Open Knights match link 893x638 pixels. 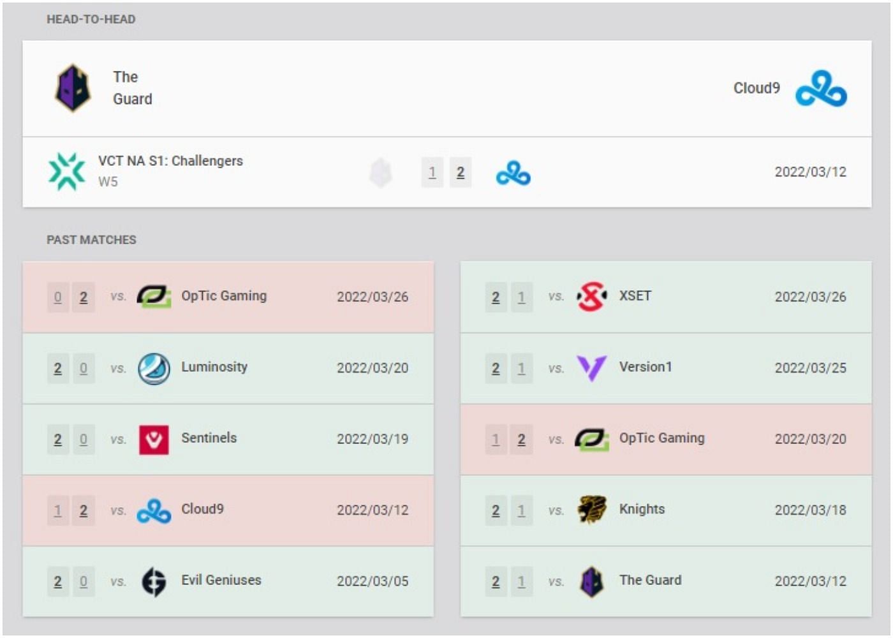tap(642, 509)
